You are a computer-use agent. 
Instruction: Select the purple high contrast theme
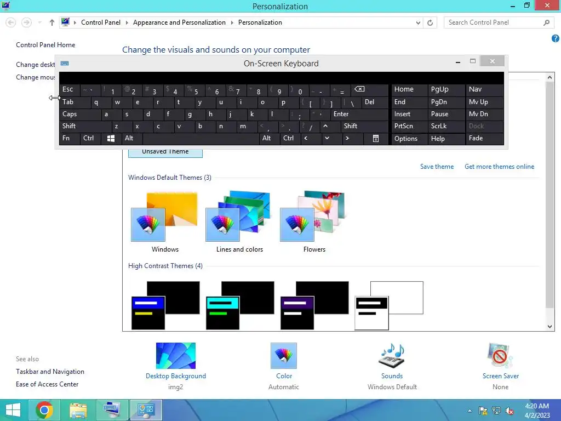[314, 305]
